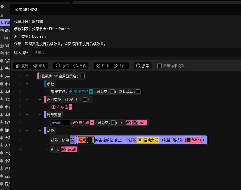Open 搜索 search in the formula editor

143,66
